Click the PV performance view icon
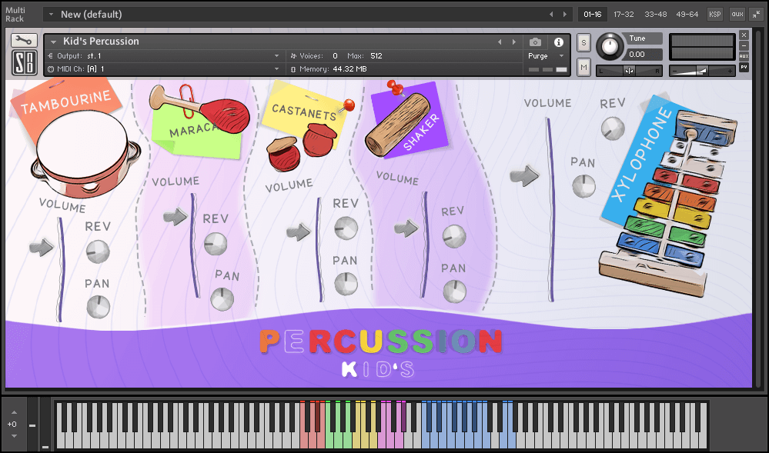The height and width of the screenshot is (453, 769). 745,67
